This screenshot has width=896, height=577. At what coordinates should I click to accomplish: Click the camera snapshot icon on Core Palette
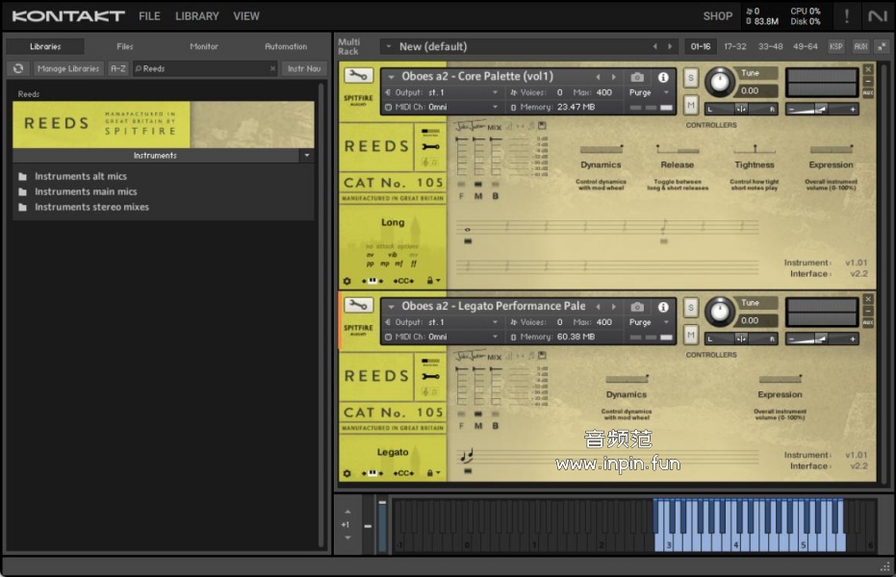(x=636, y=77)
